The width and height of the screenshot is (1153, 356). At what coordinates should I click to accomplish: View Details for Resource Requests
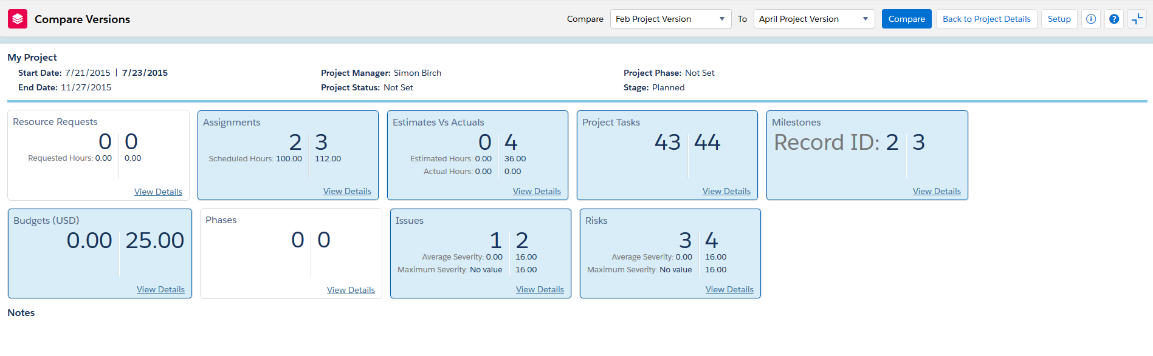coord(158,192)
